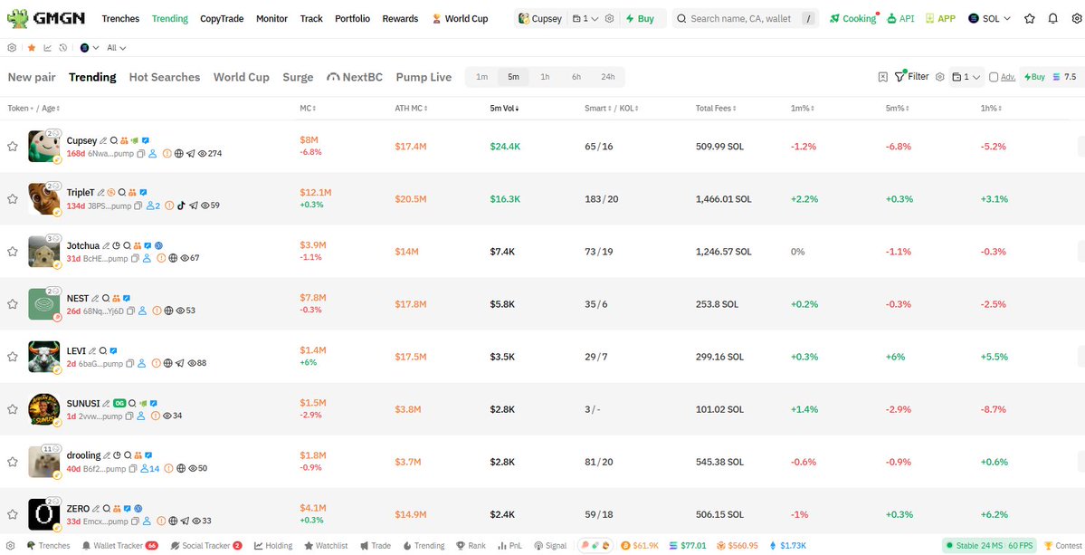The image size is (1085, 555).
Task: Favorite the Jotchua token with its star
Action: [12, 251]
